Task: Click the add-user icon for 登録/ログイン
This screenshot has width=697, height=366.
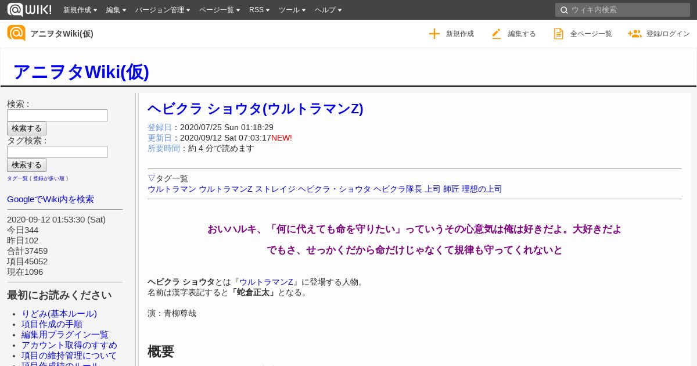Action: pyautogui.click(x=634, y=34)
